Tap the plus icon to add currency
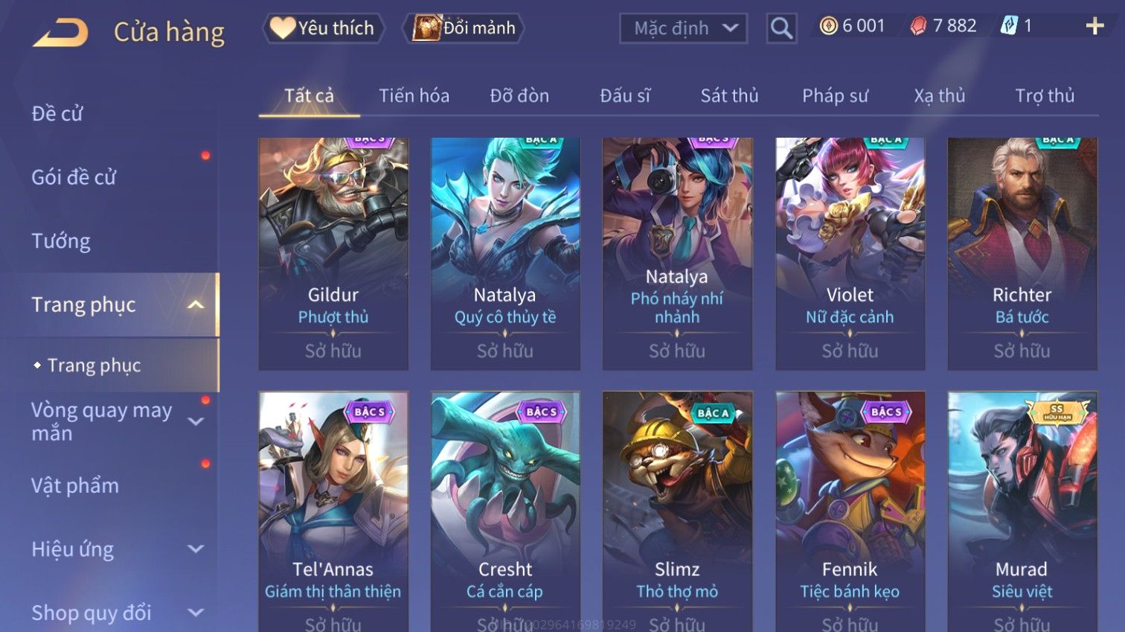Image resolution: width=1125 pixels, height=632 pixels. (x=1094, y=26)
